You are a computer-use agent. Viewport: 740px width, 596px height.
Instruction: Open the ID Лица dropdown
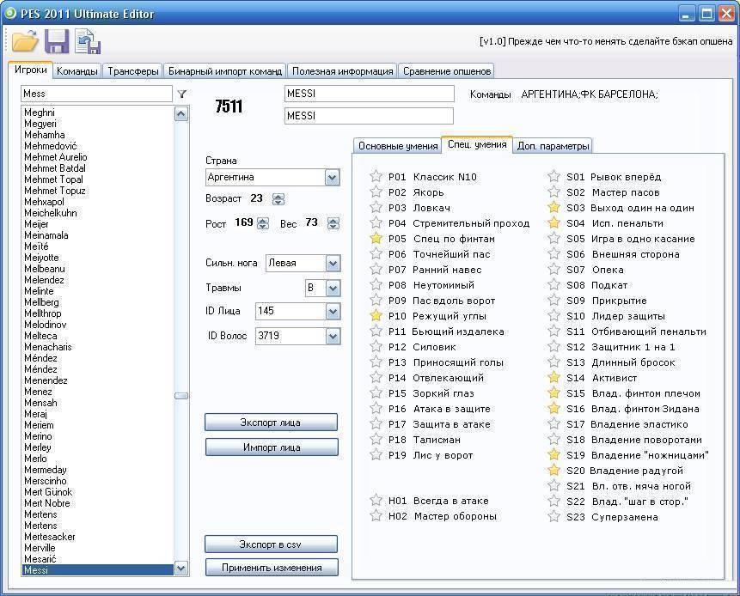point(333,311)
